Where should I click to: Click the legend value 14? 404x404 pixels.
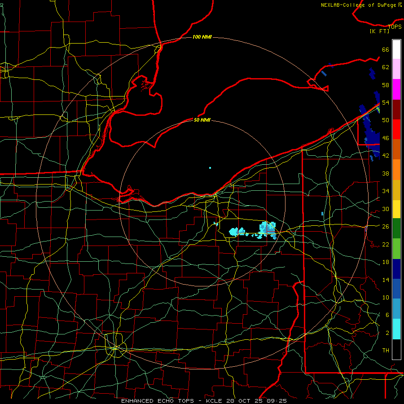386,280
